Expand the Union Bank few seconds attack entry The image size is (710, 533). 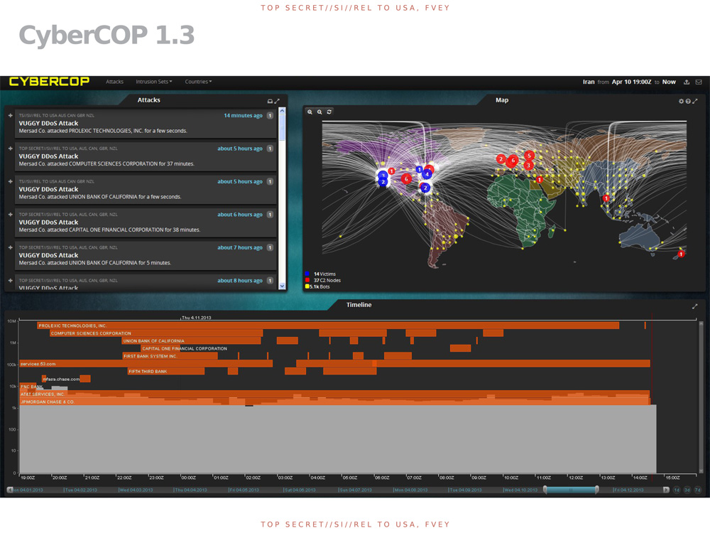[10, 181]
